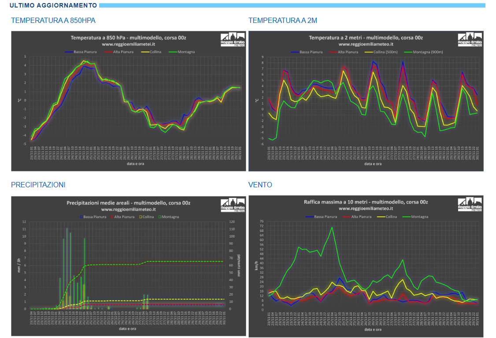This screenshot has width=496, height=338.
Task: Open the VENTO heading link
Action: 260,185
